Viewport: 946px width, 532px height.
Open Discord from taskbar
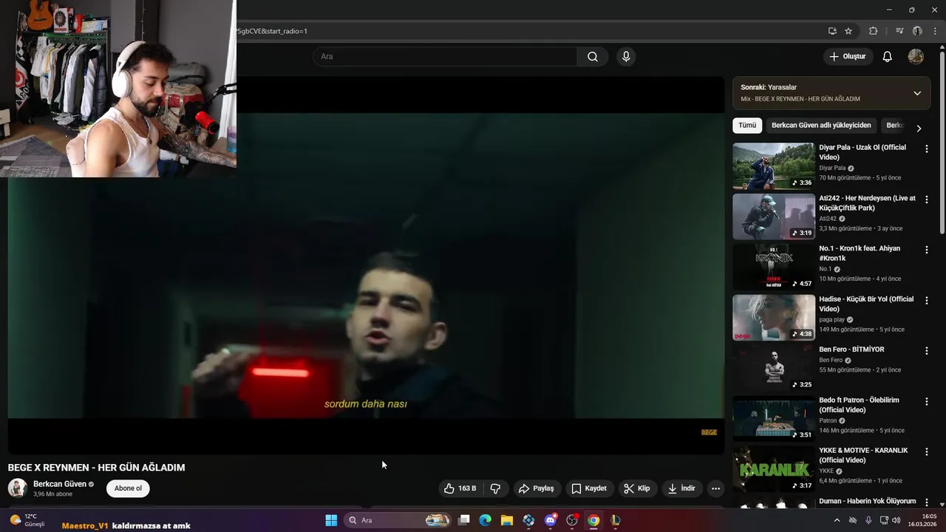[x=550, y=520]
